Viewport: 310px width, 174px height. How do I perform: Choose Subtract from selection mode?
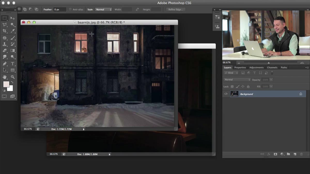(x=30, y=9)
